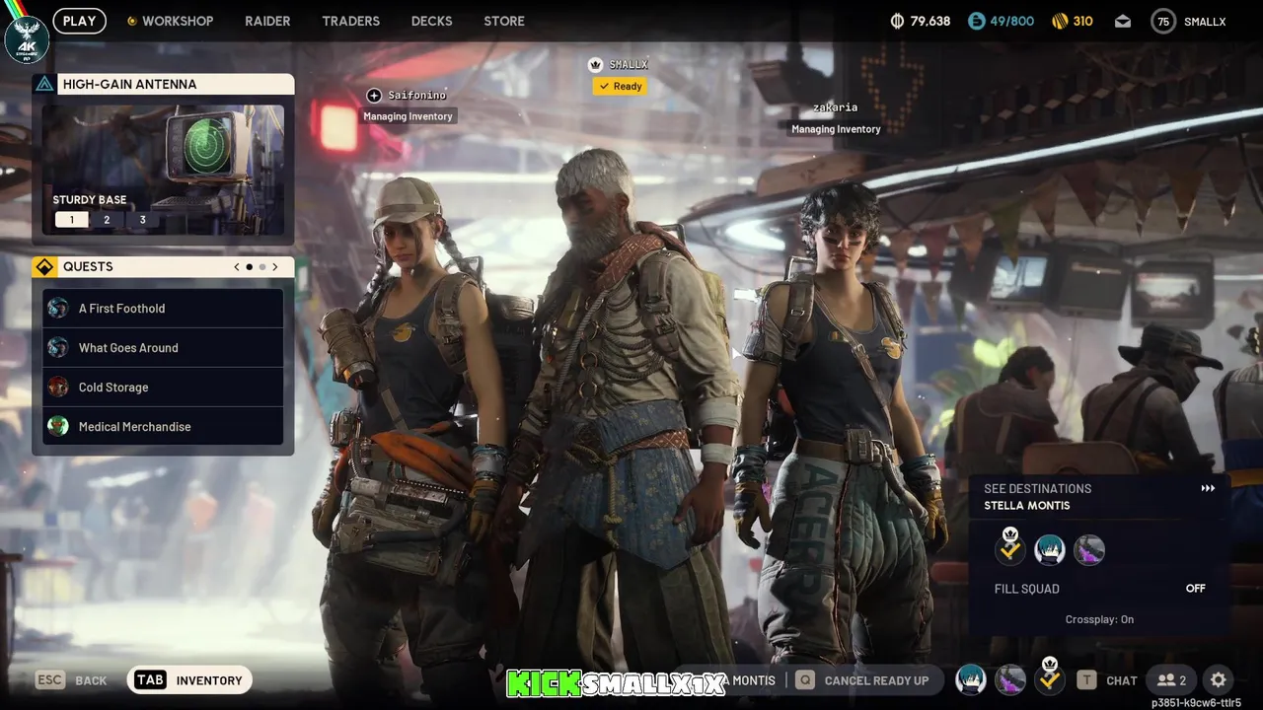Click the A First Foothold trader portrait
Image resolution: width=1263 pixels, height=710 pixels.
[x=58, y=308]
